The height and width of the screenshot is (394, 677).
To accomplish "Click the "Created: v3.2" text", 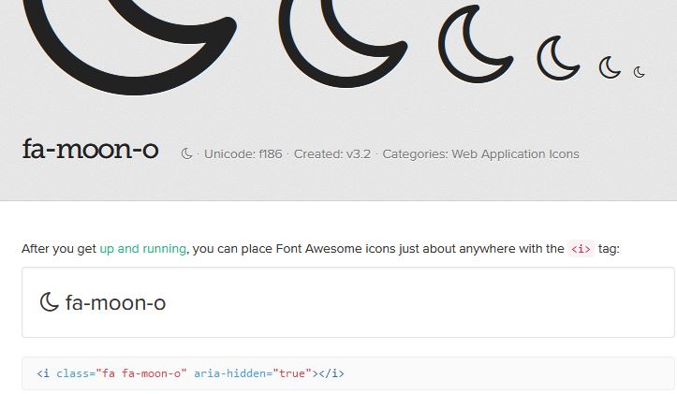I will pyautogui.click(x=332, y=154).
